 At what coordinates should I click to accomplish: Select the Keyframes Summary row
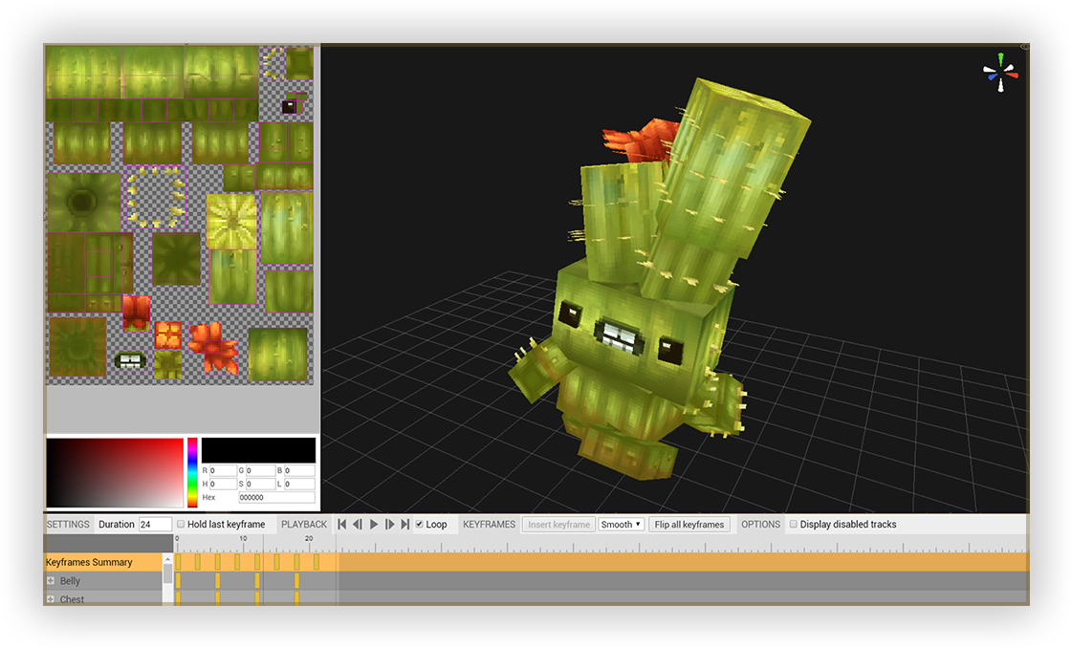(103, 562)
